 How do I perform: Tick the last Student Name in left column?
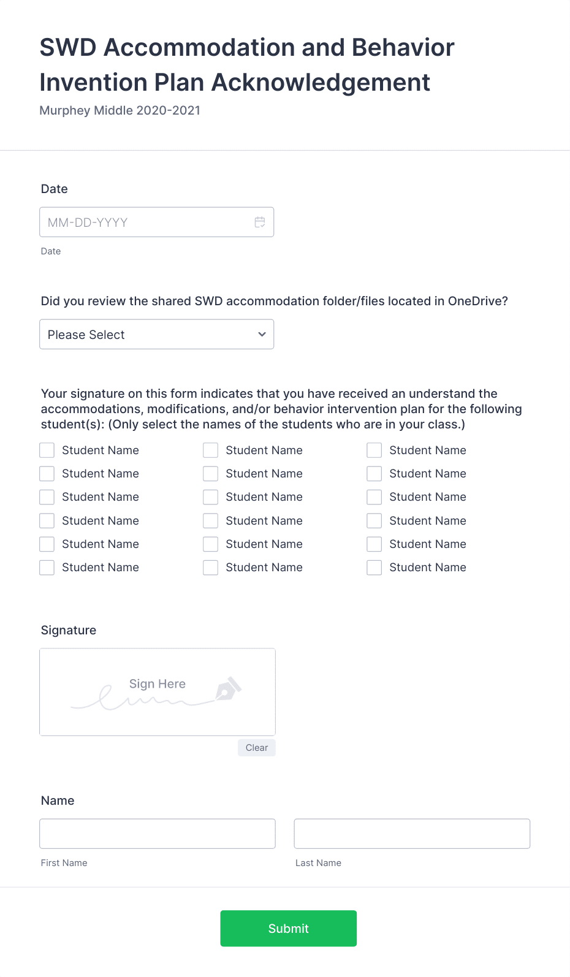tap(47, 568)
